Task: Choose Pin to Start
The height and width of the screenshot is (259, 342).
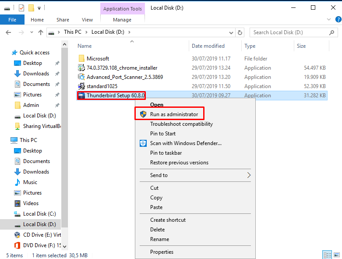Action: coord(195,134)
